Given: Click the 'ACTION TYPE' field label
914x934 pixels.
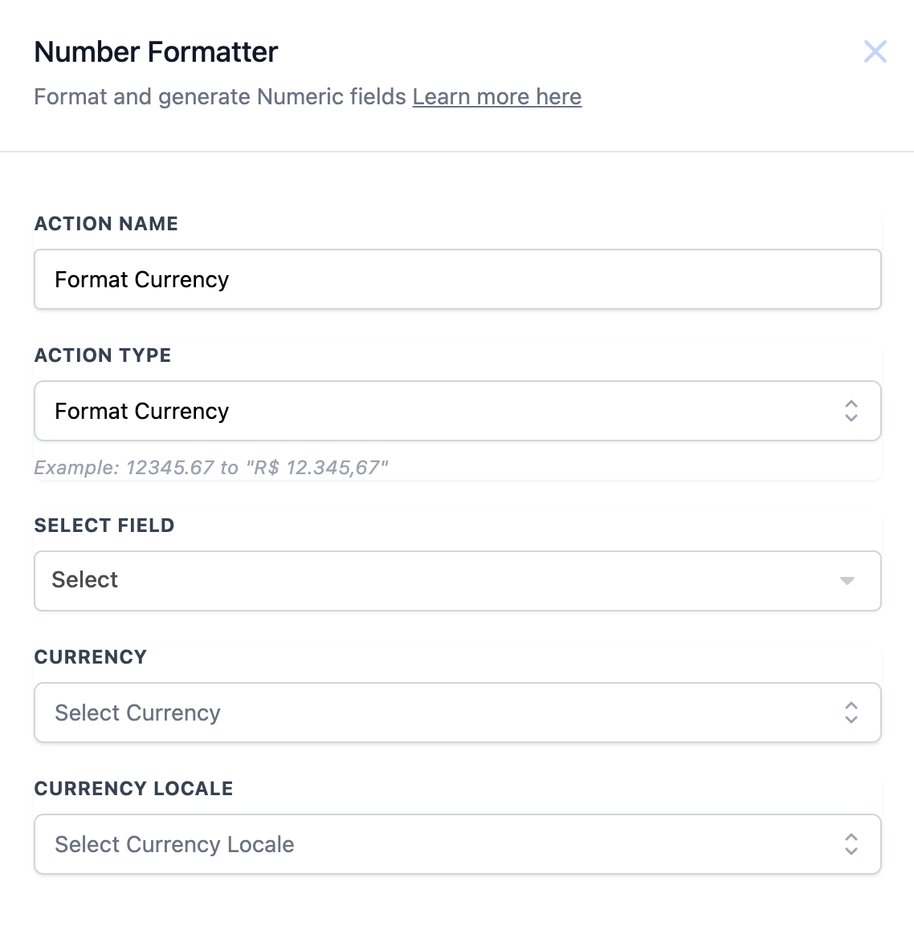Looking at the screenshot, I should [103, 355].
